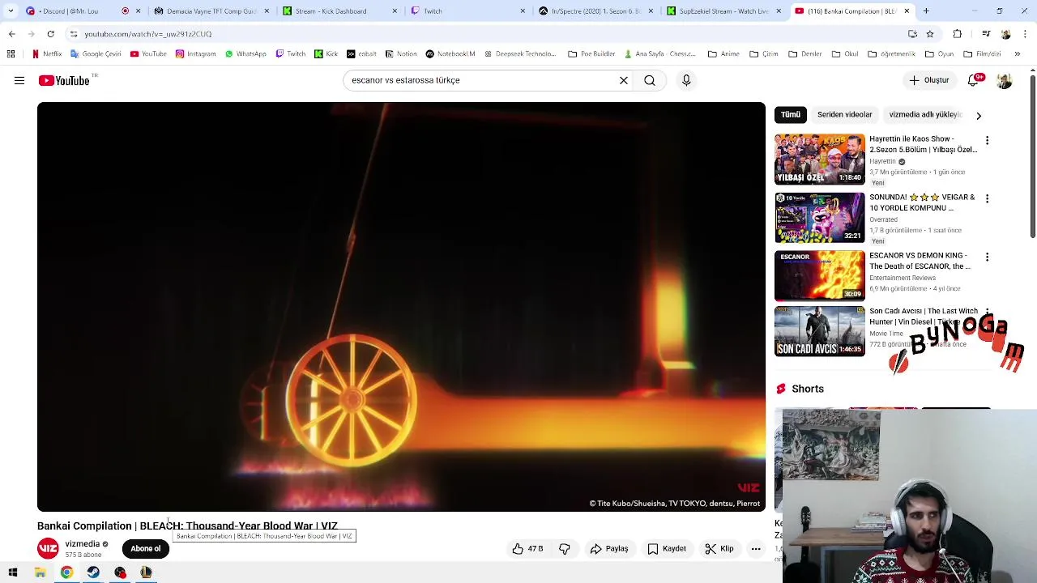Expand the Anime bookmarks folder

tap(723, 54)
